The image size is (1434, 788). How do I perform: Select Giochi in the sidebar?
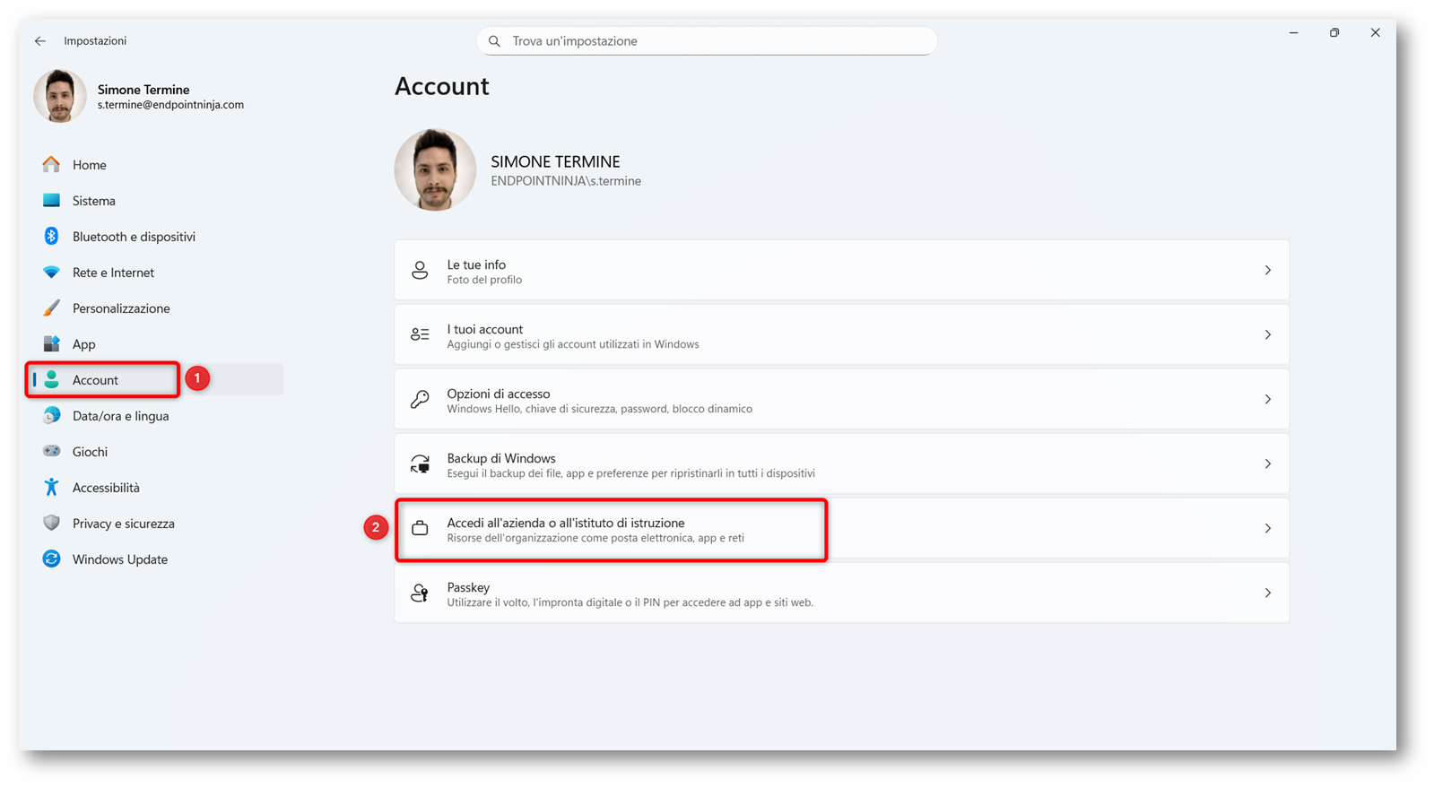point(90,452)
